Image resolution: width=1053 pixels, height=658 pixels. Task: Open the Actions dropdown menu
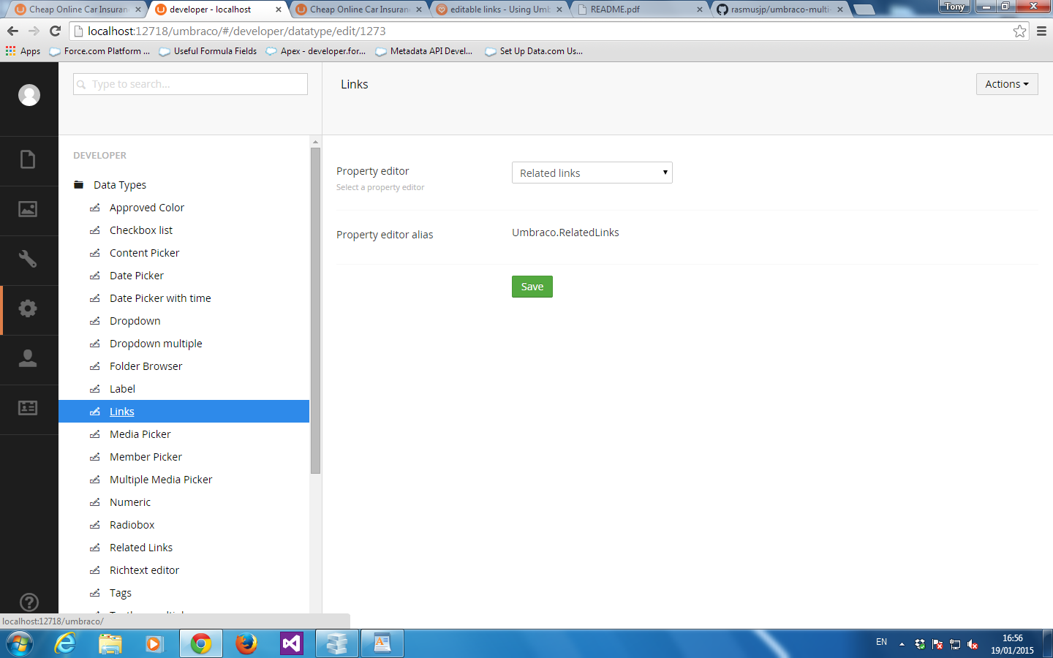(x=1006, y=84)
